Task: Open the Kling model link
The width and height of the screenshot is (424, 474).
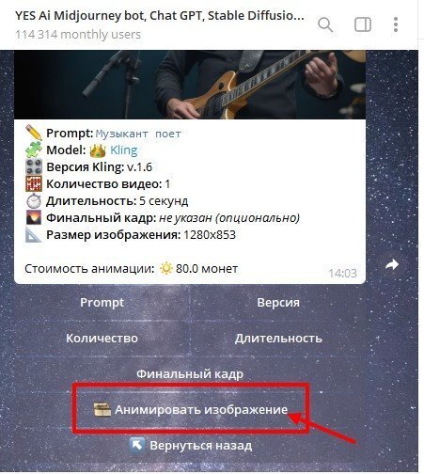Action: click(x=124, y=150)
